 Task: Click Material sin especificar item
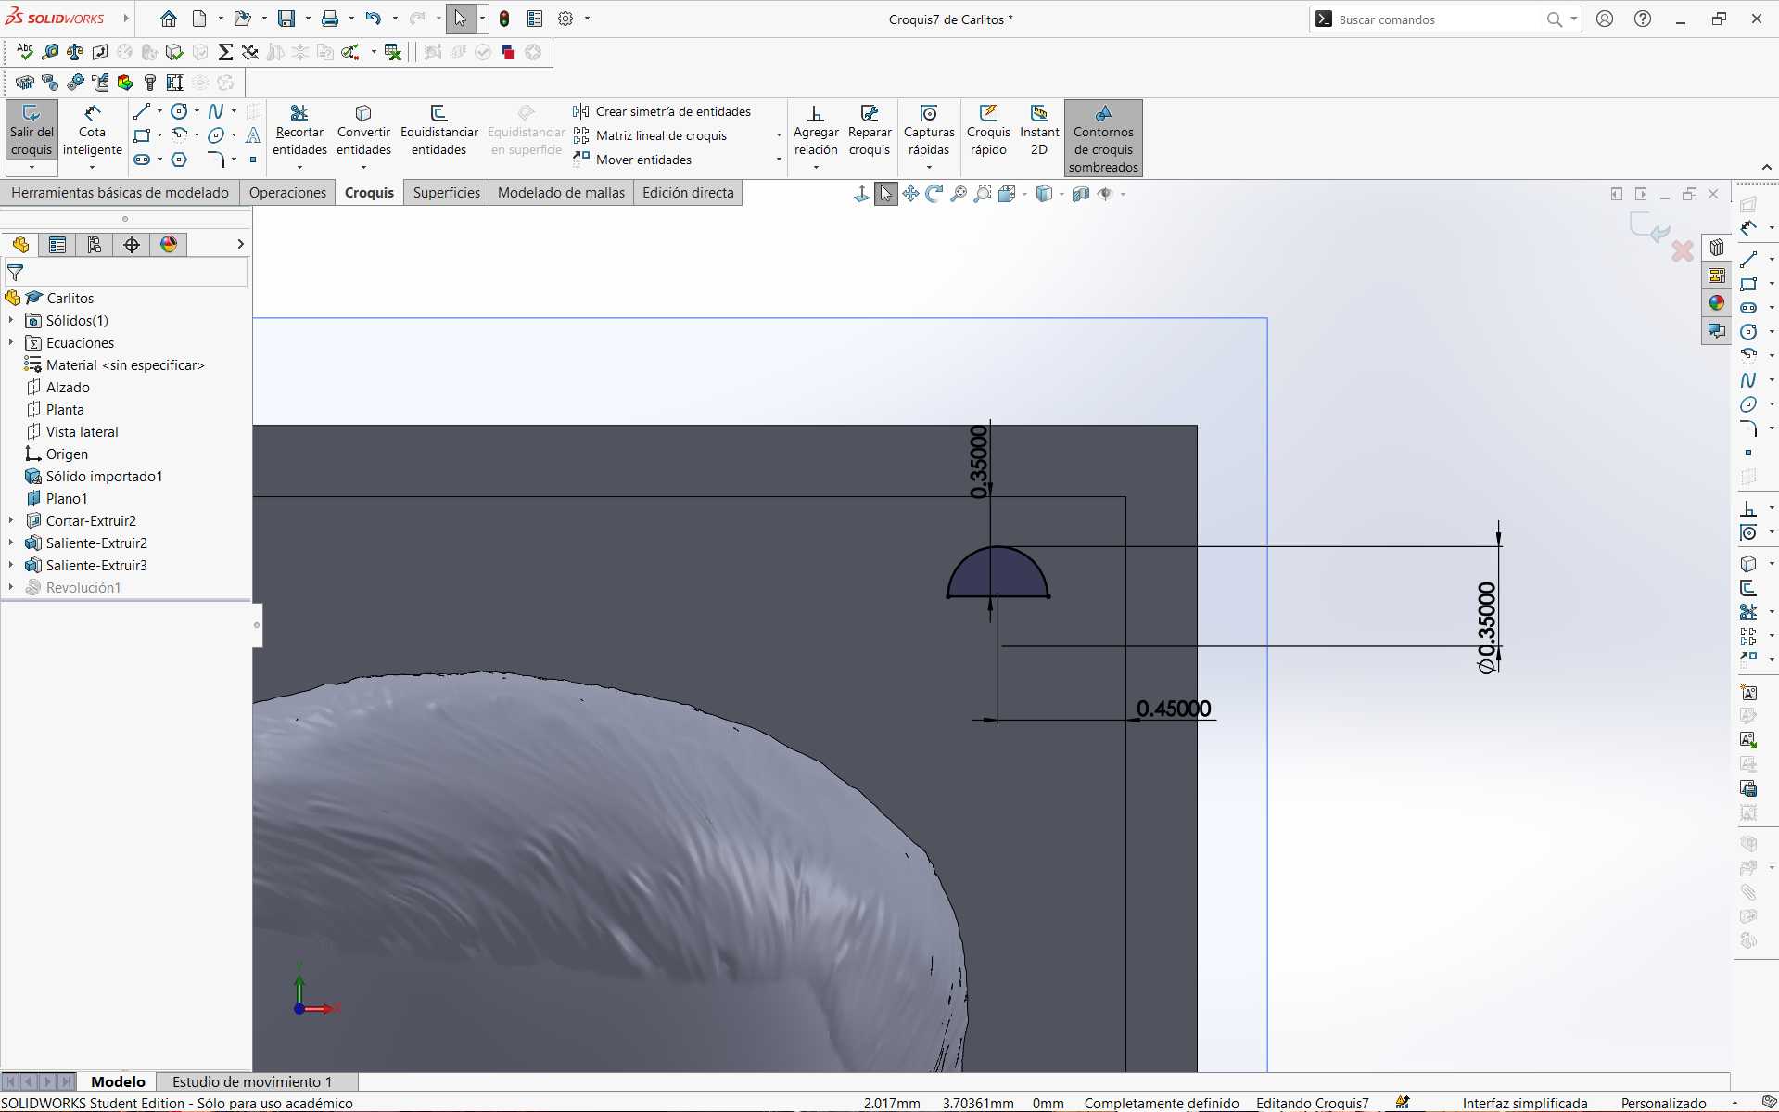(x=124, y=364)
